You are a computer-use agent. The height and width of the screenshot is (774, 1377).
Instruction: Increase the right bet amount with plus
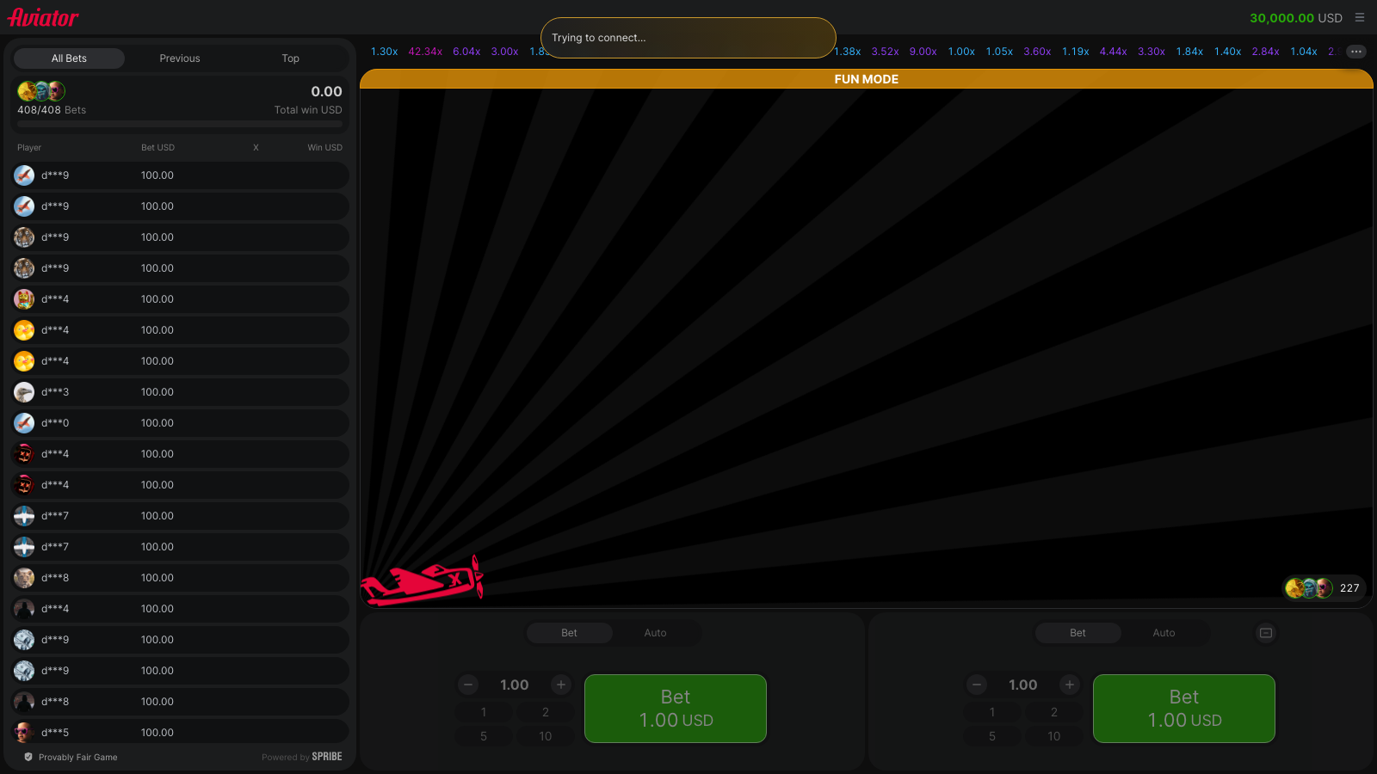pos(1070,685)
